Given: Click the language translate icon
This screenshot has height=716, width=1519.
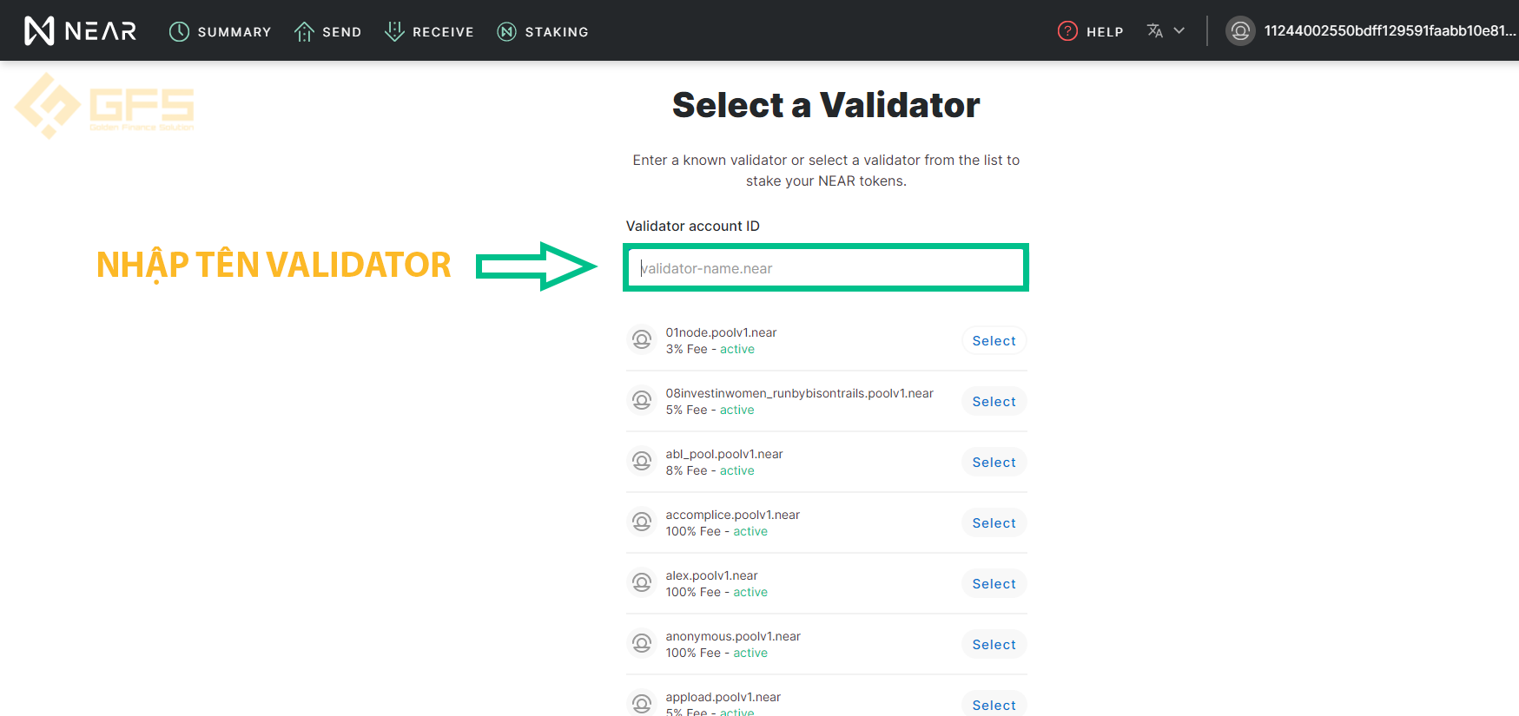Looking at the screenshot, I should [1154, 31].
